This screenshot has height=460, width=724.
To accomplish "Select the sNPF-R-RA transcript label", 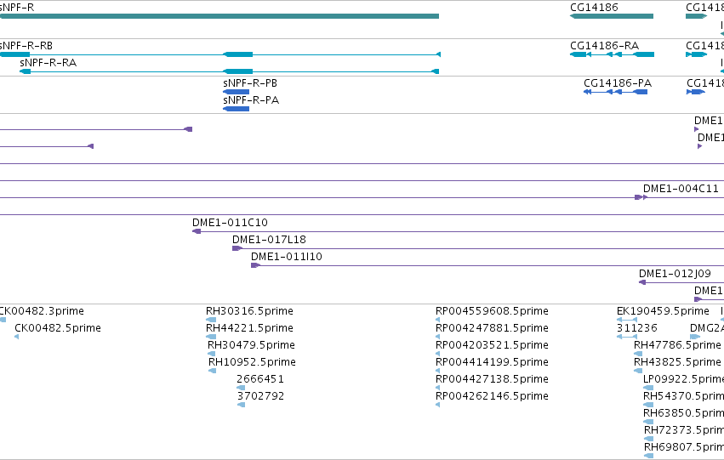I will tap(48, 63).
